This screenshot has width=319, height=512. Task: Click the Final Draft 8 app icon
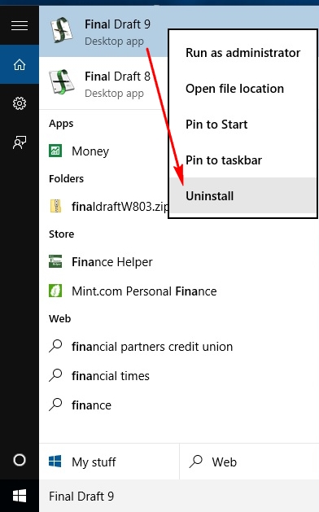click(62, 82)
